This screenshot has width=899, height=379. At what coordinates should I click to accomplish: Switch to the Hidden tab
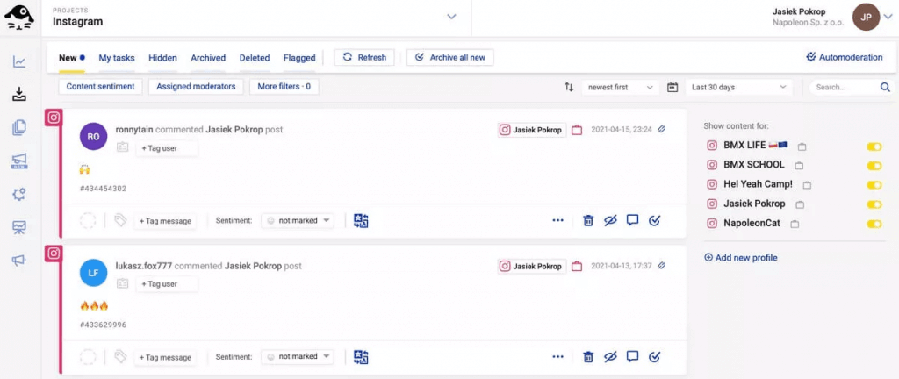click(x=162, y=58)
